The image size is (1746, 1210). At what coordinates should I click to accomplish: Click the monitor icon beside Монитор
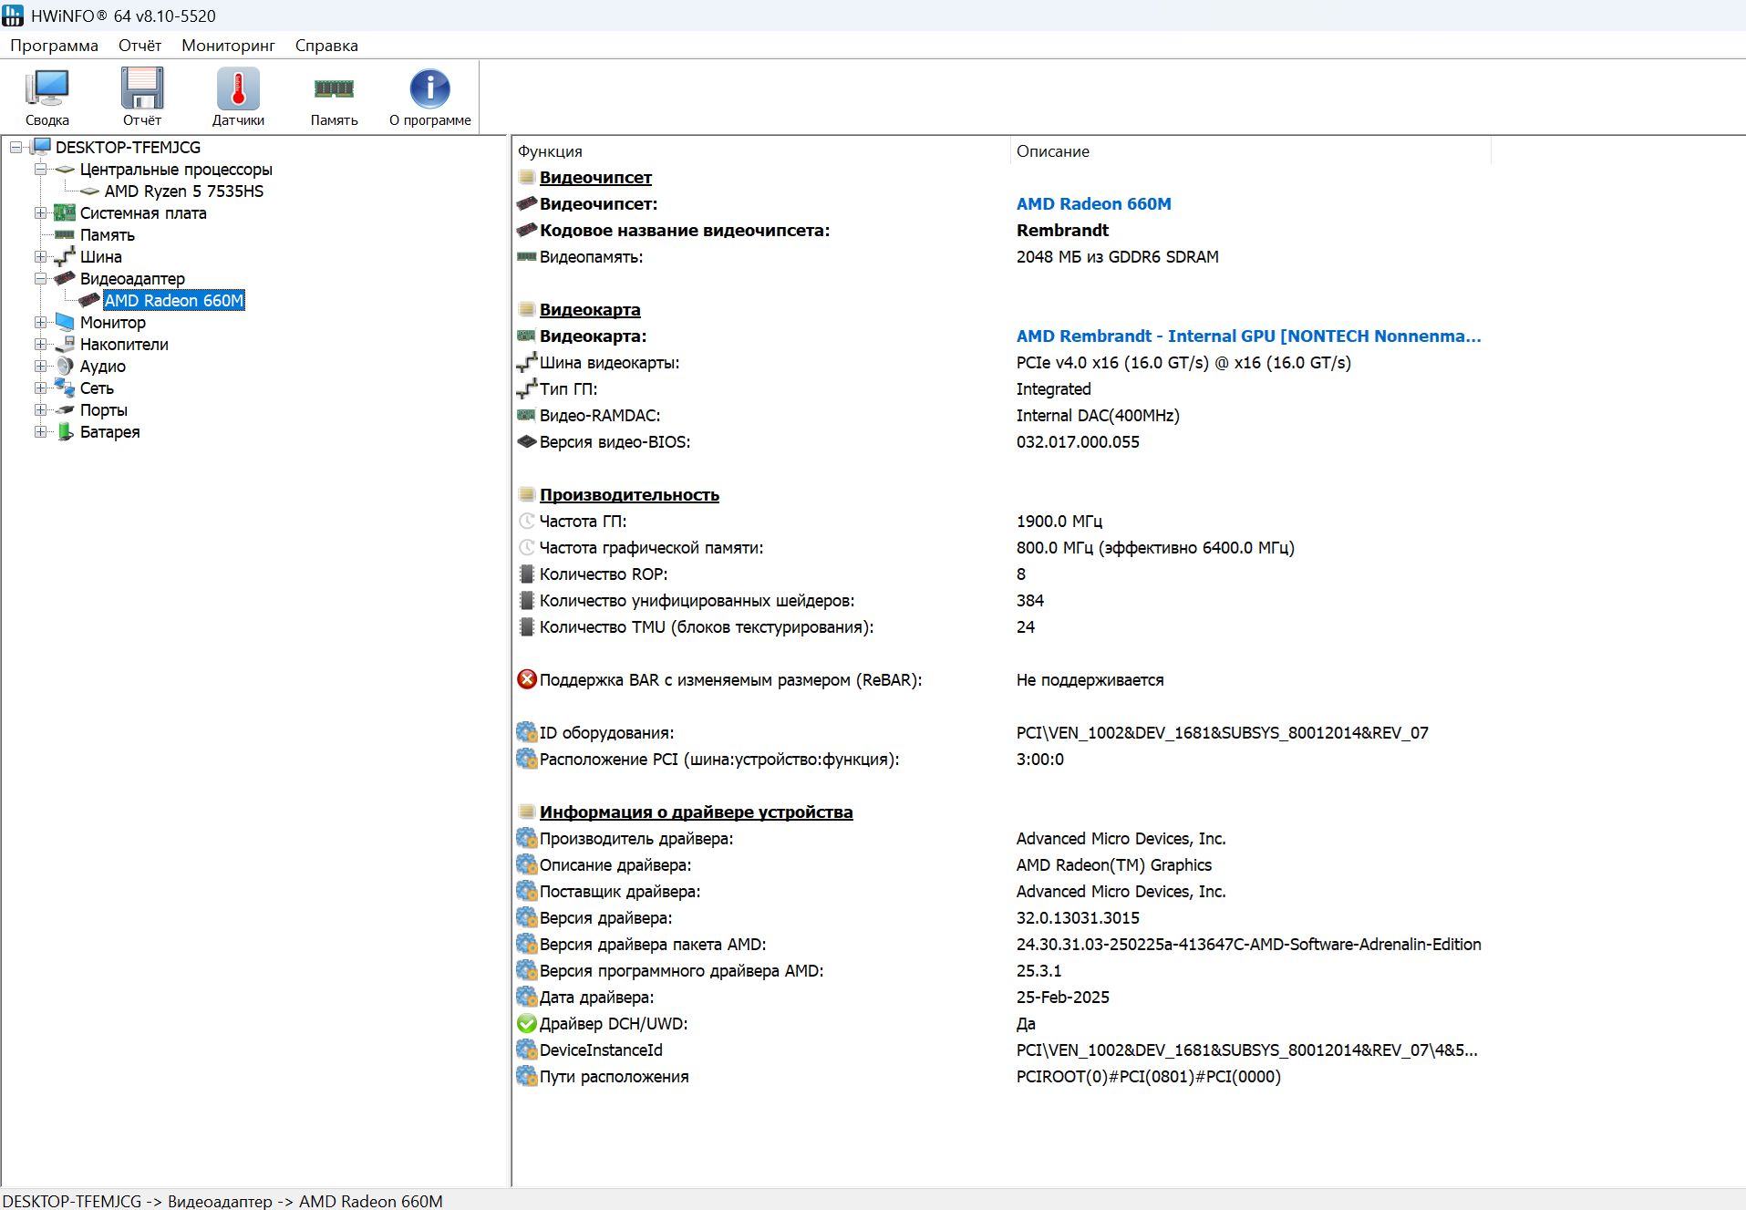[65, 322]
